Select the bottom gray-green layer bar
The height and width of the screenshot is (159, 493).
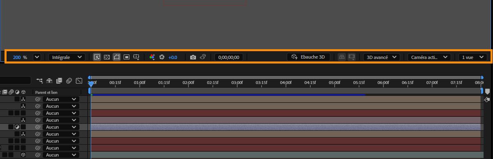point(286,155)
